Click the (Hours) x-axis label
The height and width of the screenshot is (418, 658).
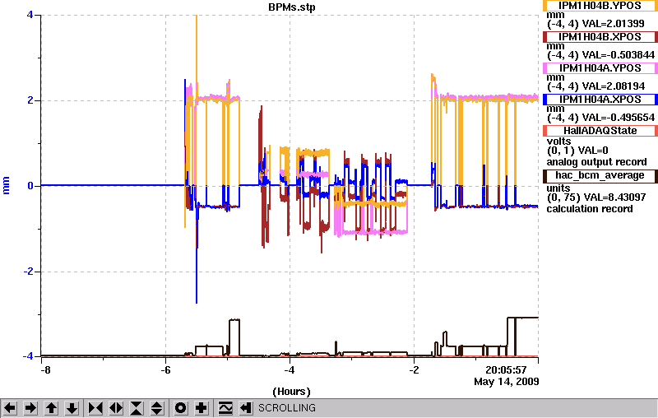[x=292, y=392]
